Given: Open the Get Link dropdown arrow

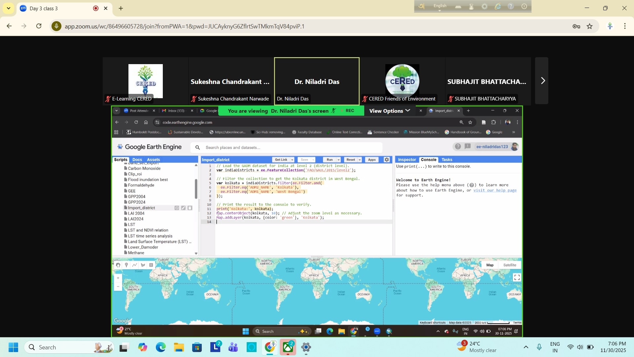Looking at the screenshot, I should (292, 160).
